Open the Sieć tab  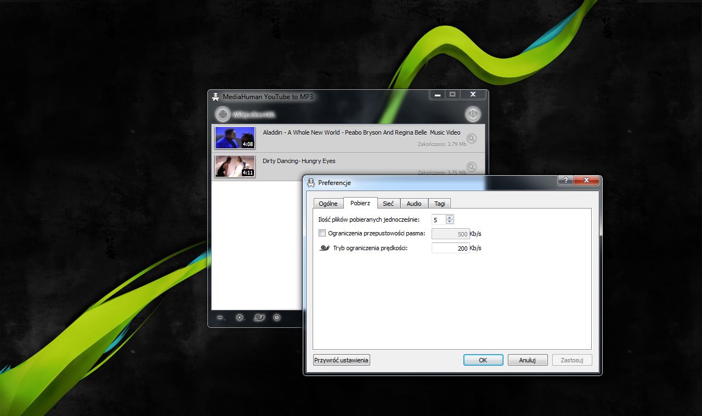388,204
